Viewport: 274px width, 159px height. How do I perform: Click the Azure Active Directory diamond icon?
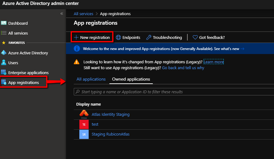coord(4,52)
